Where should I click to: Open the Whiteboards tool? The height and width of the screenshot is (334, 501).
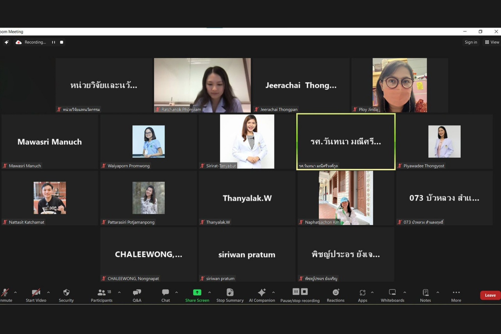(x=392, y=295)
